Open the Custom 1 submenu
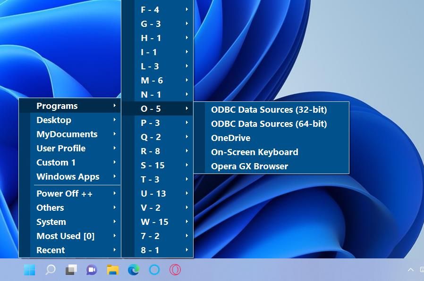424x281 pixels. [70, 162]
